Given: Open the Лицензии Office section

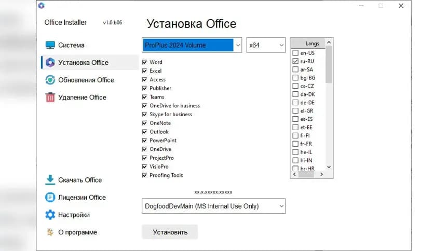Looking at the screenshot, I should point(82,198).
